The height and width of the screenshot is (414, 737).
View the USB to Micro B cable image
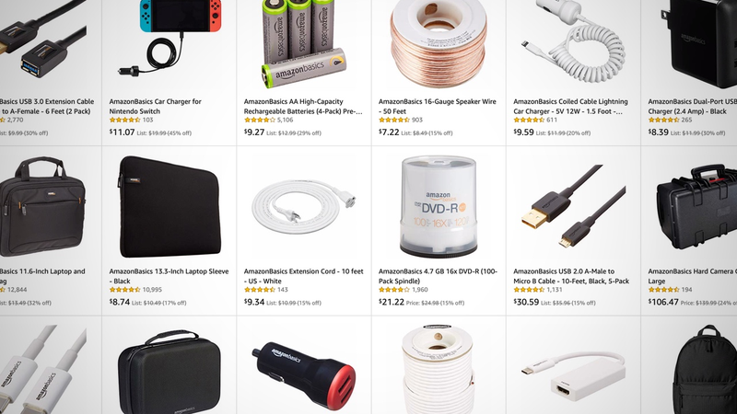click(573, 207)
